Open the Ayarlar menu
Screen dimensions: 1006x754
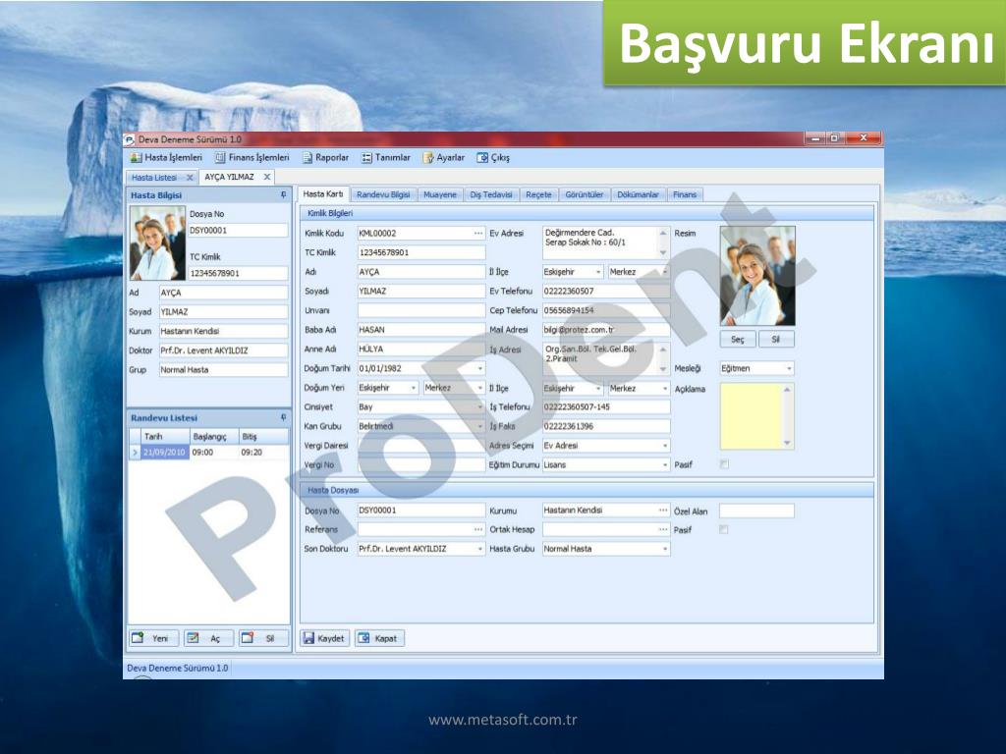coord(443,157)
